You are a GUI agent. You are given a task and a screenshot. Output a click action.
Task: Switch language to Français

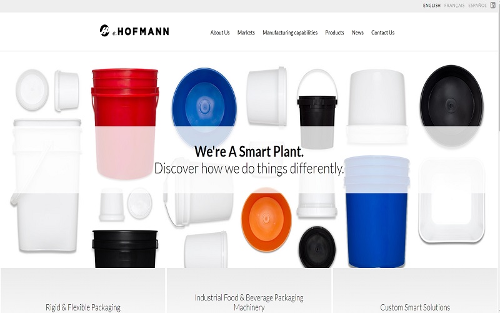[x=454, y=6]
